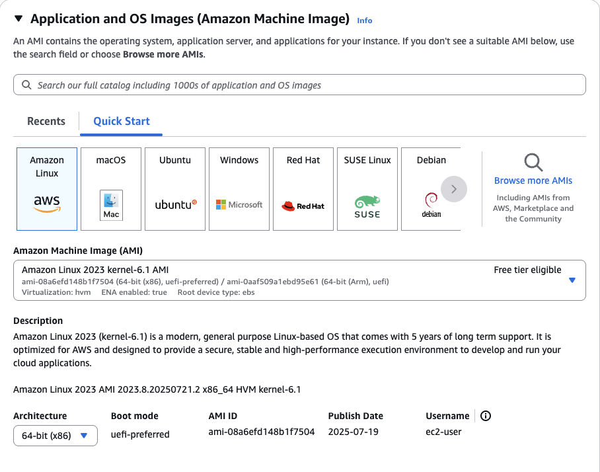This screenshot has width=600, height=472.
Task: Switch to the Recents tab
Action: [x=46, y=121]
